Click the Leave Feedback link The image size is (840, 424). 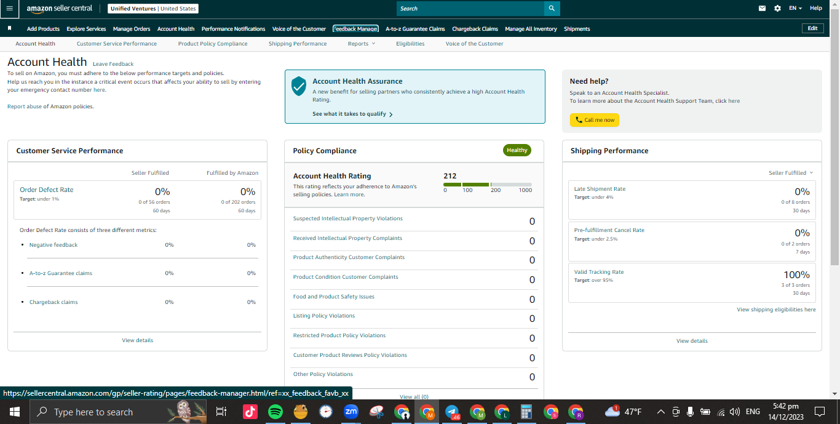pos(113,64)
